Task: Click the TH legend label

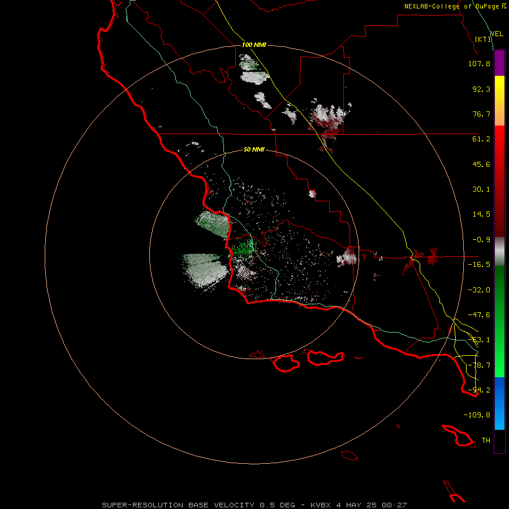Action: point(486,441)
